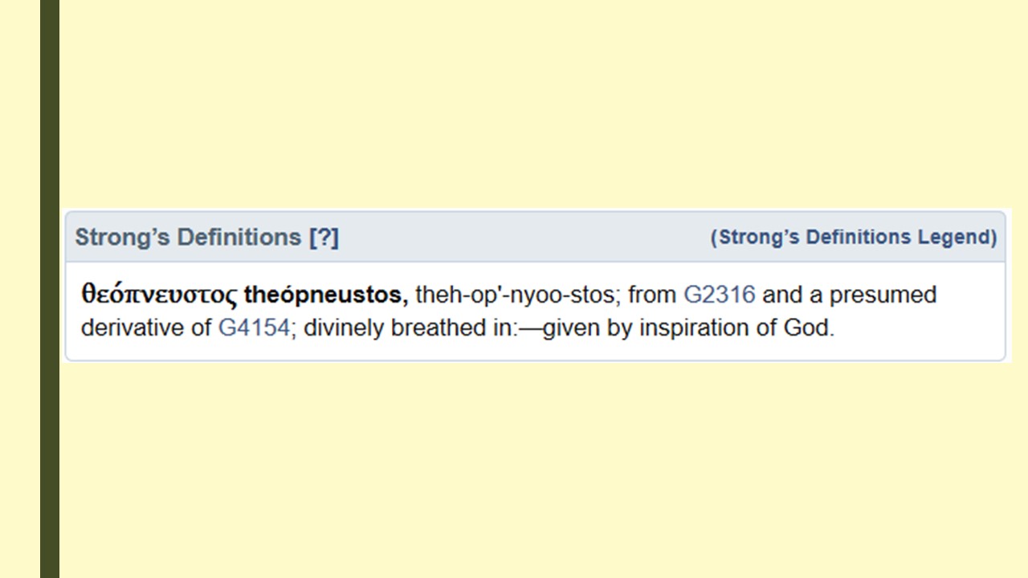Click the word "from" before G2316
Image resolution: width=1028 pixels, height=578 pixels.
coord(652,295)
